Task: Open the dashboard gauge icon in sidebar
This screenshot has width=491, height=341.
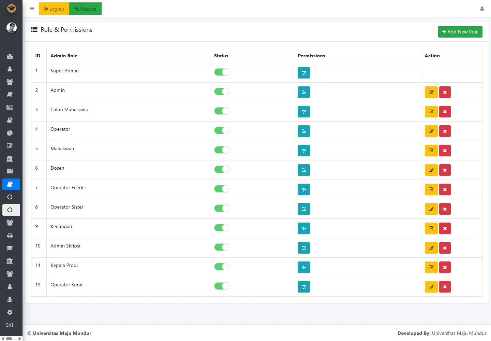Action: click(x=10, y=57)
